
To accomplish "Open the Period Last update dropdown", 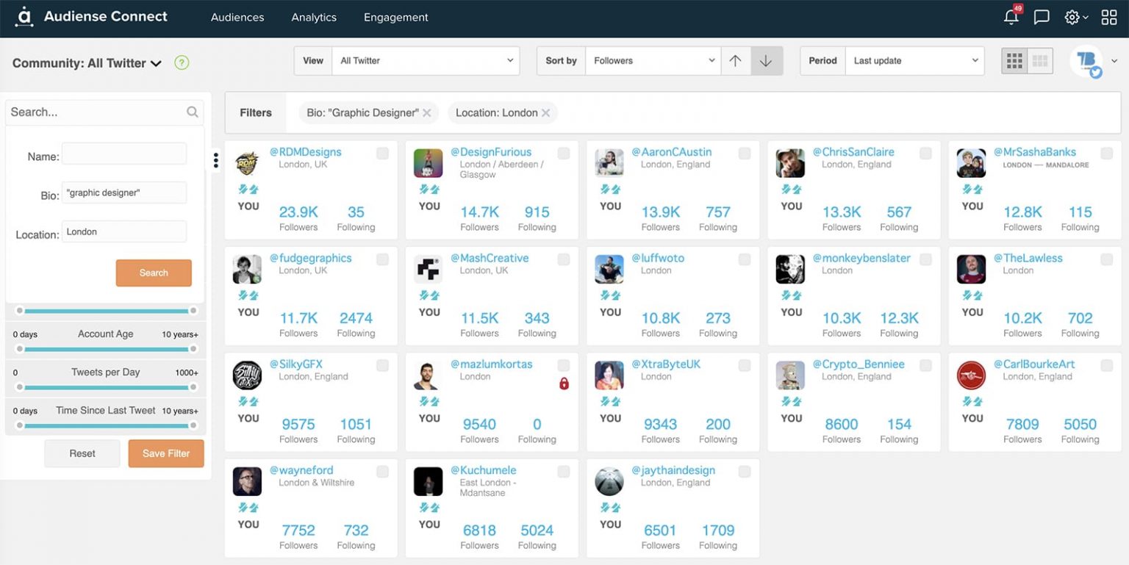I will point(914,60).
